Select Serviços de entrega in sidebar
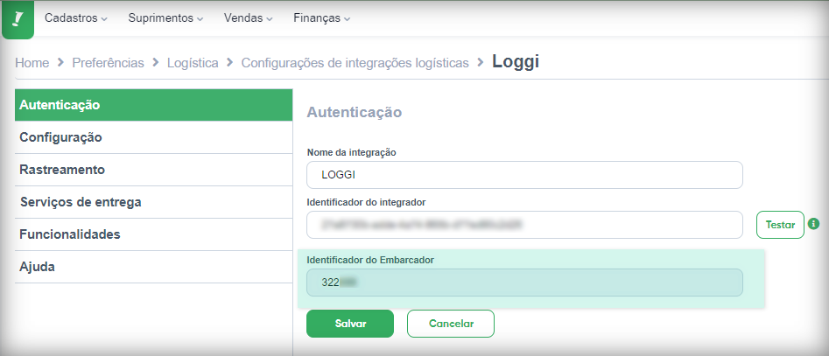The image size is (829, 356). (x=153, y=202)
